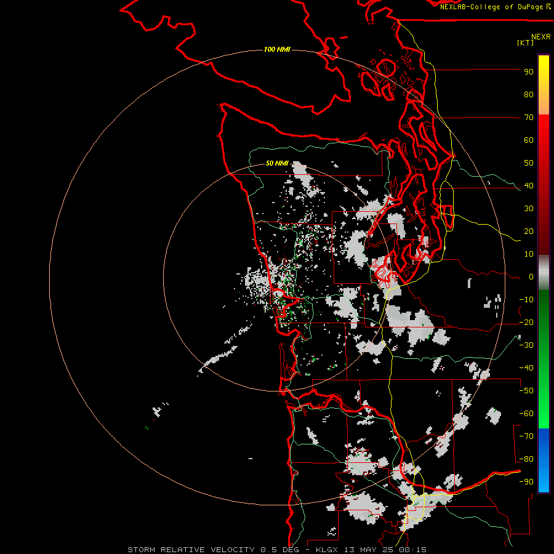Viewport: 554px width, 554px height.
Task: Click the 70 value on velocity scale
Action: pyautogui.click(x=529, y=118)
